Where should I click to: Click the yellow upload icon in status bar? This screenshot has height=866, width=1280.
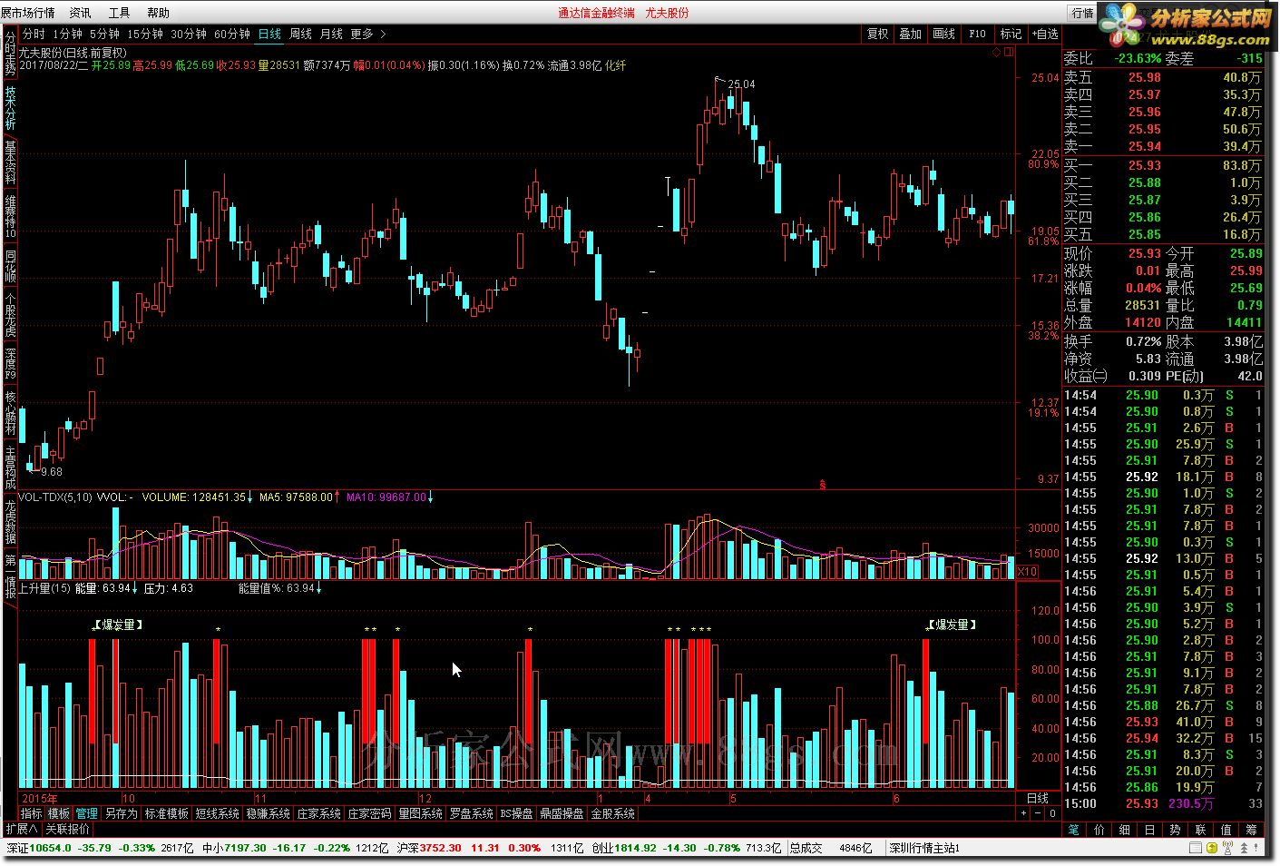point(1212,848)
